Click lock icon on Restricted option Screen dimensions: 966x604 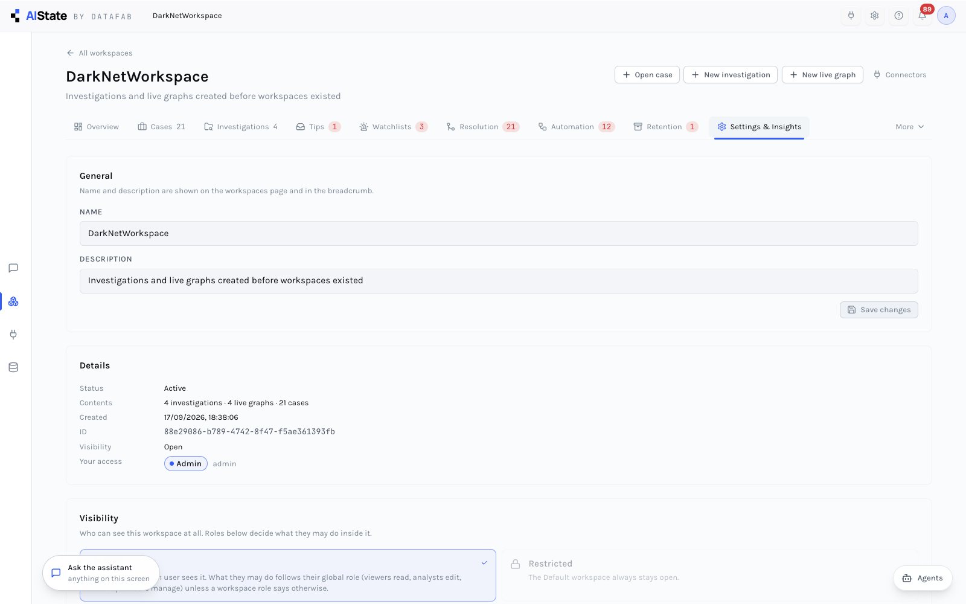(x=515, y=564)
